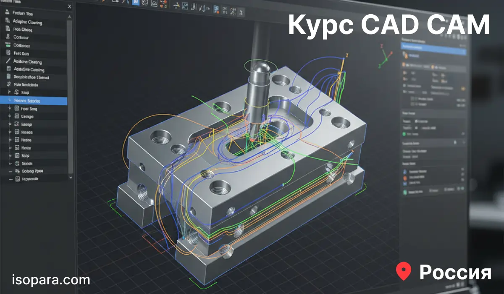Screen dimensions: 504x294
Task: Click the red location pin icon
Action: [x=404, y=272]
